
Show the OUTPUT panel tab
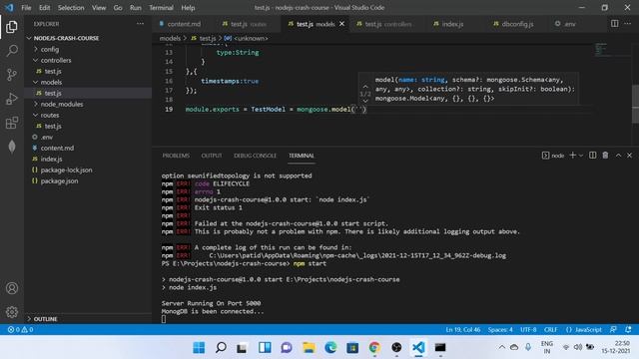pyautogui.click(x=212, y=156)
